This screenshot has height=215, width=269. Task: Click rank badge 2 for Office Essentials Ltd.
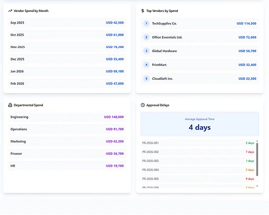[x=146, y=37]
